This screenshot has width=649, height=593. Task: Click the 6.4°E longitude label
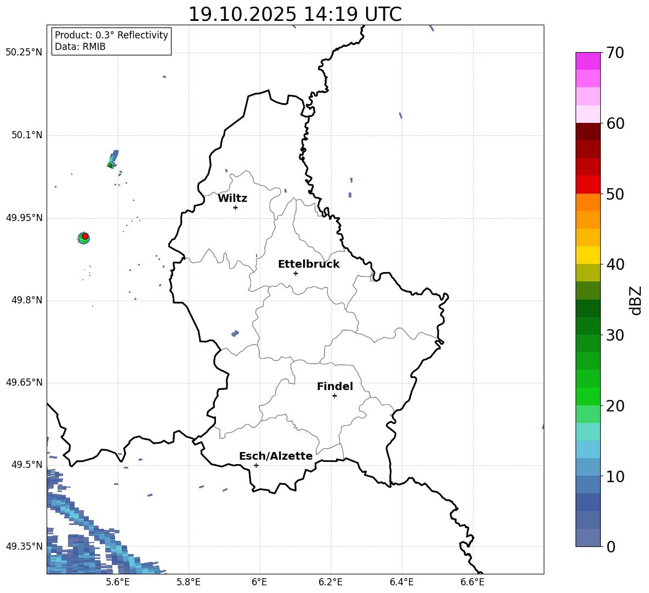401,582
